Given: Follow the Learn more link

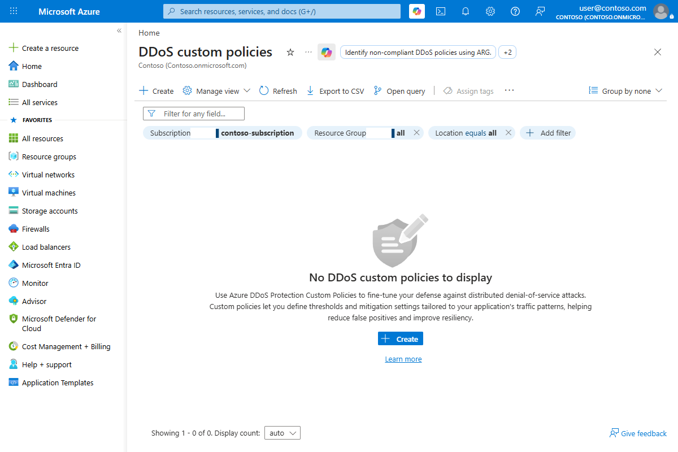Looking at the screenshot, I should click(x=403, y=359).
